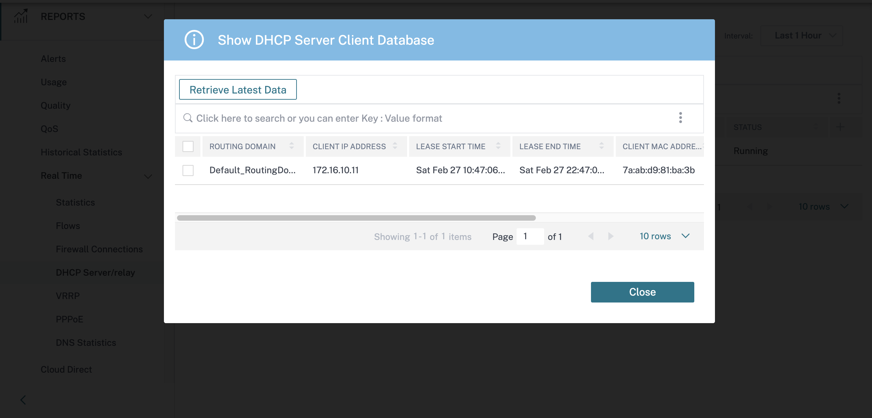Open VRRP menu item

(68, 296)
